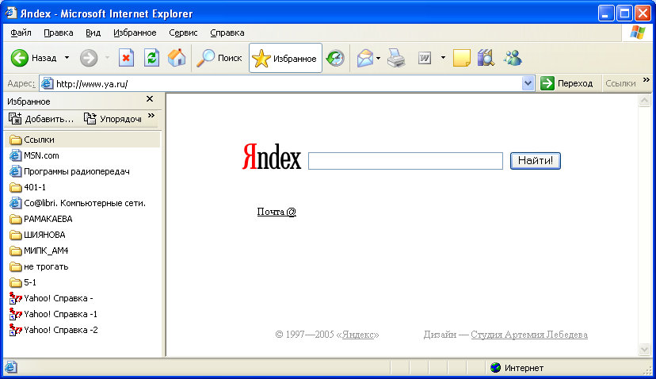The width and height of the screenshot is (656, 379).
Task: Click the Интернет security zone indicator
Action: click(517, 368)
